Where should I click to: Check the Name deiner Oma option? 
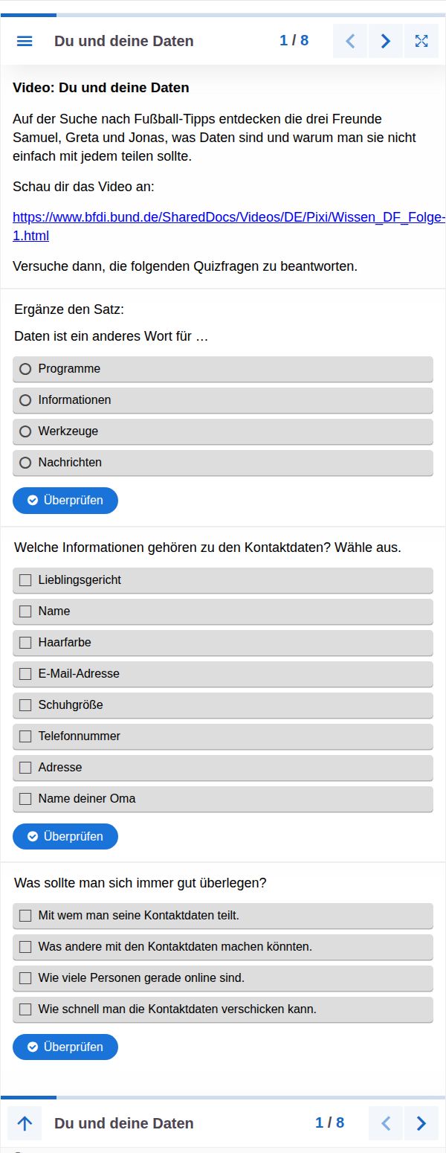pos(223,799)
